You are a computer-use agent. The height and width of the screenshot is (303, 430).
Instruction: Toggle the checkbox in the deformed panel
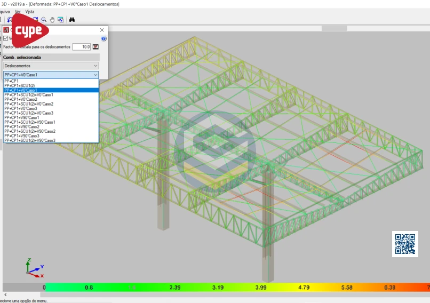(x=6, y=38)
